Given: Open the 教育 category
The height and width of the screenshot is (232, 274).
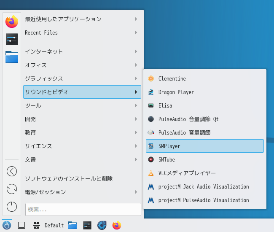Looking at the screenshot, I should point(82,132).
